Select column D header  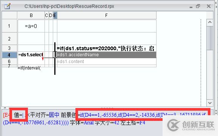[x=51, y=15]
